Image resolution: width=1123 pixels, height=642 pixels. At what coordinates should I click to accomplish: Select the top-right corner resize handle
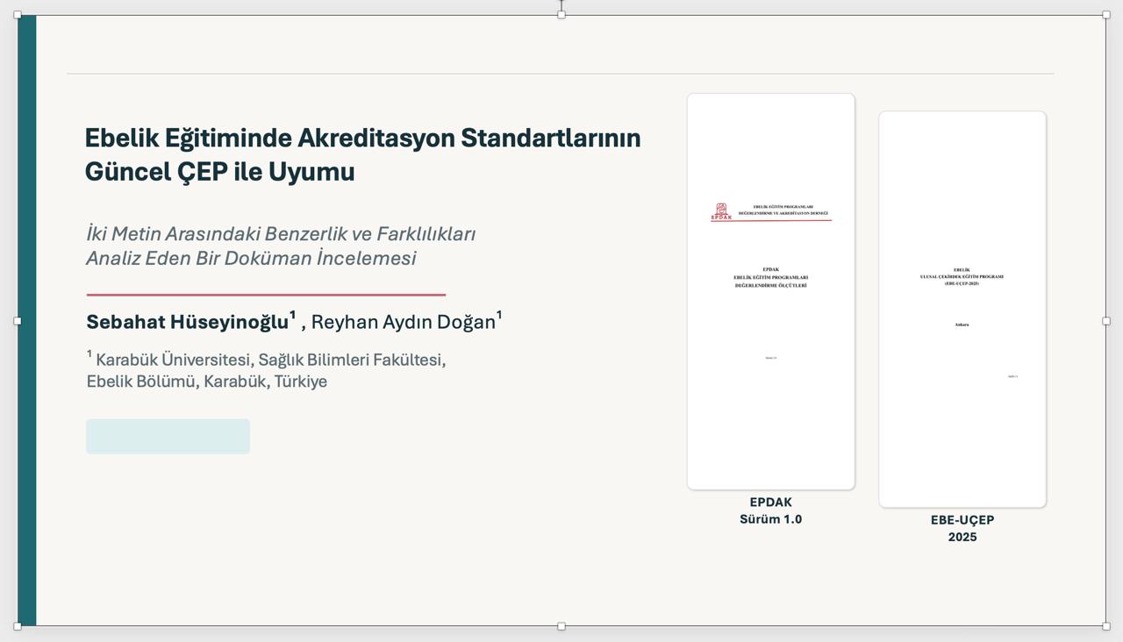[x=1105, y=15]
